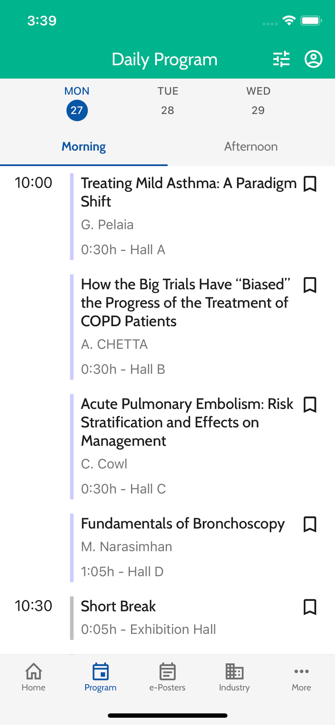
Task: Bookmark the COPD Big Trials session
Action: [x=310, y=285]
